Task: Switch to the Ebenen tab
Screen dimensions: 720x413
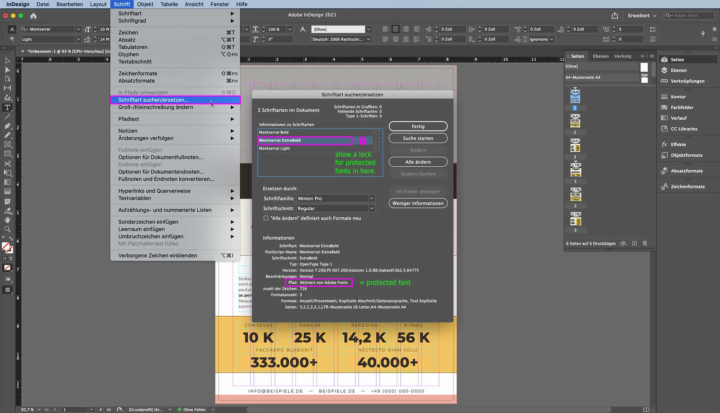Action: [601, 56]
